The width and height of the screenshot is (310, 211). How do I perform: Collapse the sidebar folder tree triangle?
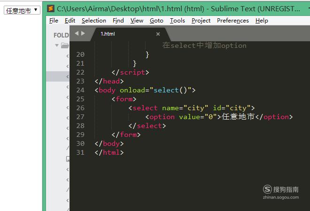pyautogui.click(x=57, y=45)
